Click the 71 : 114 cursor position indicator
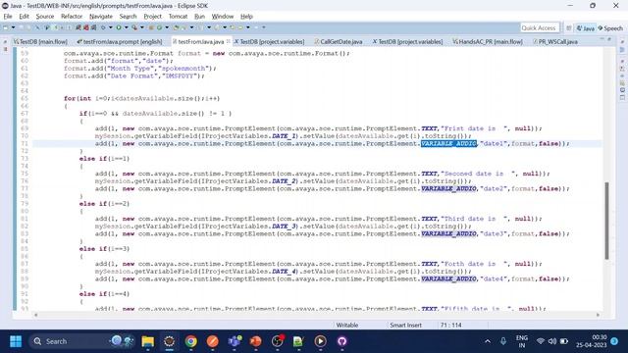The image size is (628, 353). [x=451, y=326]
